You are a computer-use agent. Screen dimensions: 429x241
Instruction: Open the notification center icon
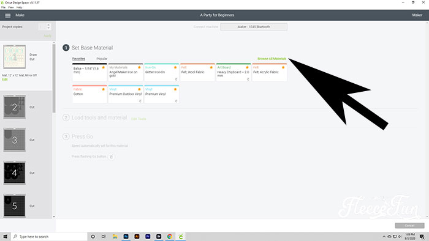(x=422, y=237)
